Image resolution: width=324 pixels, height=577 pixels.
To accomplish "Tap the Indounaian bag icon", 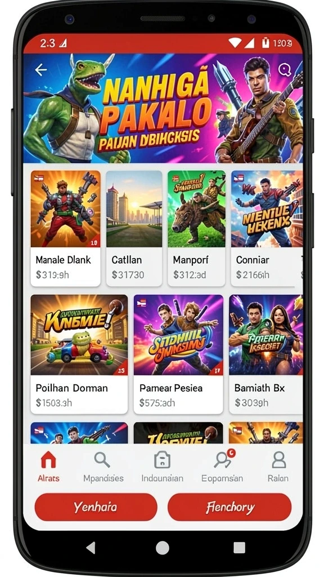I will point(162,460).
